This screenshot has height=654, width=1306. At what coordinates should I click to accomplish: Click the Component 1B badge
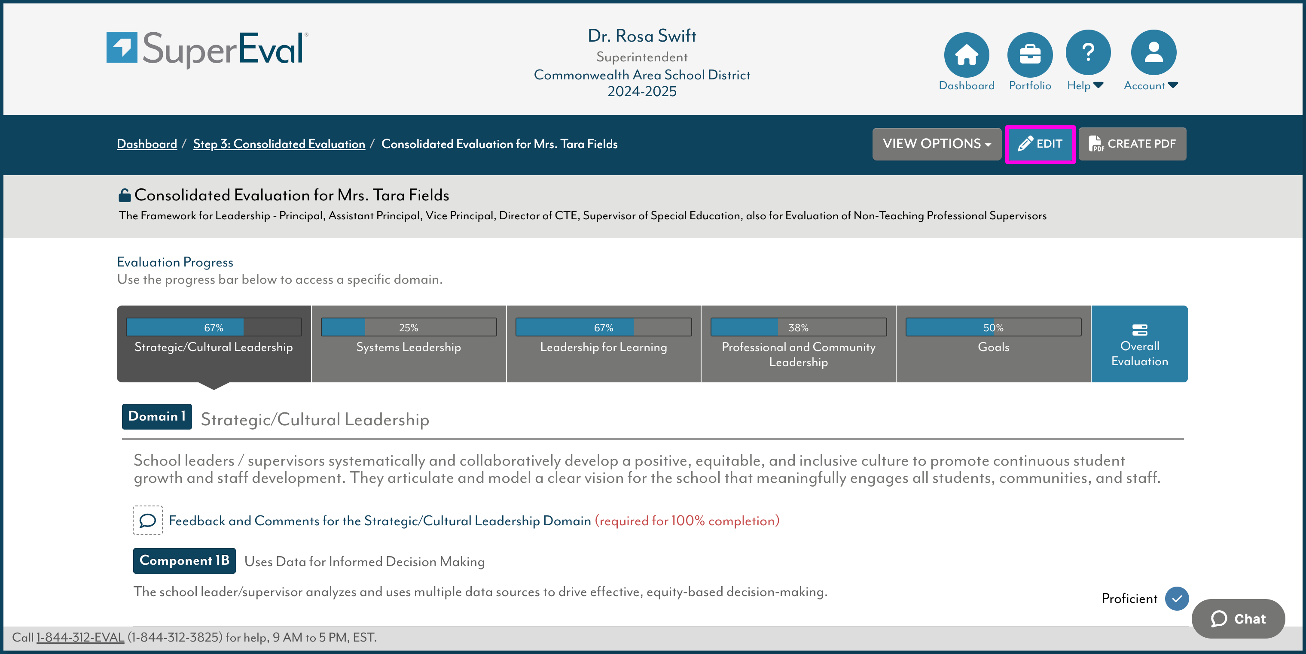[x=184, y=560]
